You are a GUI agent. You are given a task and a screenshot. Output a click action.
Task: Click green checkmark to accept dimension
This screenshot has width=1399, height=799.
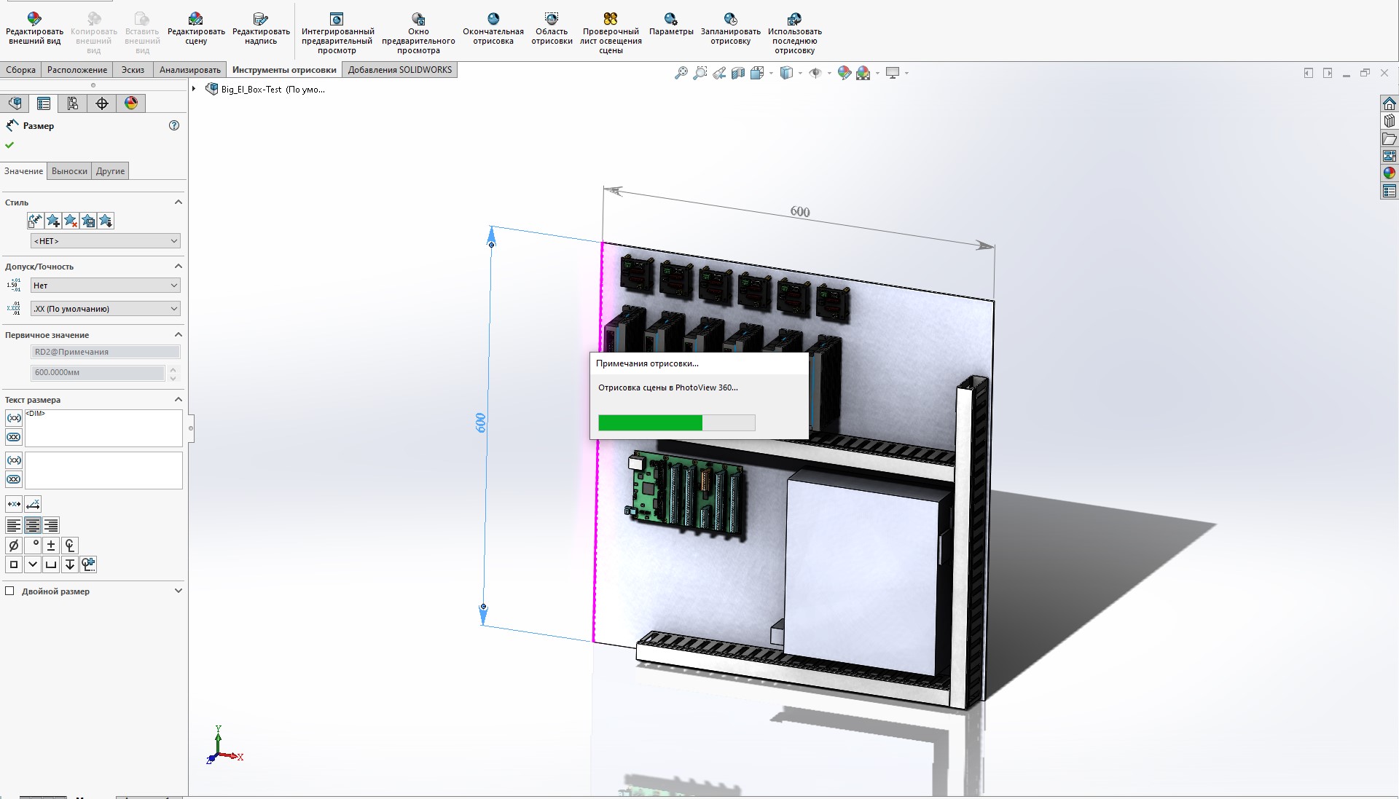(x=9, y=145)
